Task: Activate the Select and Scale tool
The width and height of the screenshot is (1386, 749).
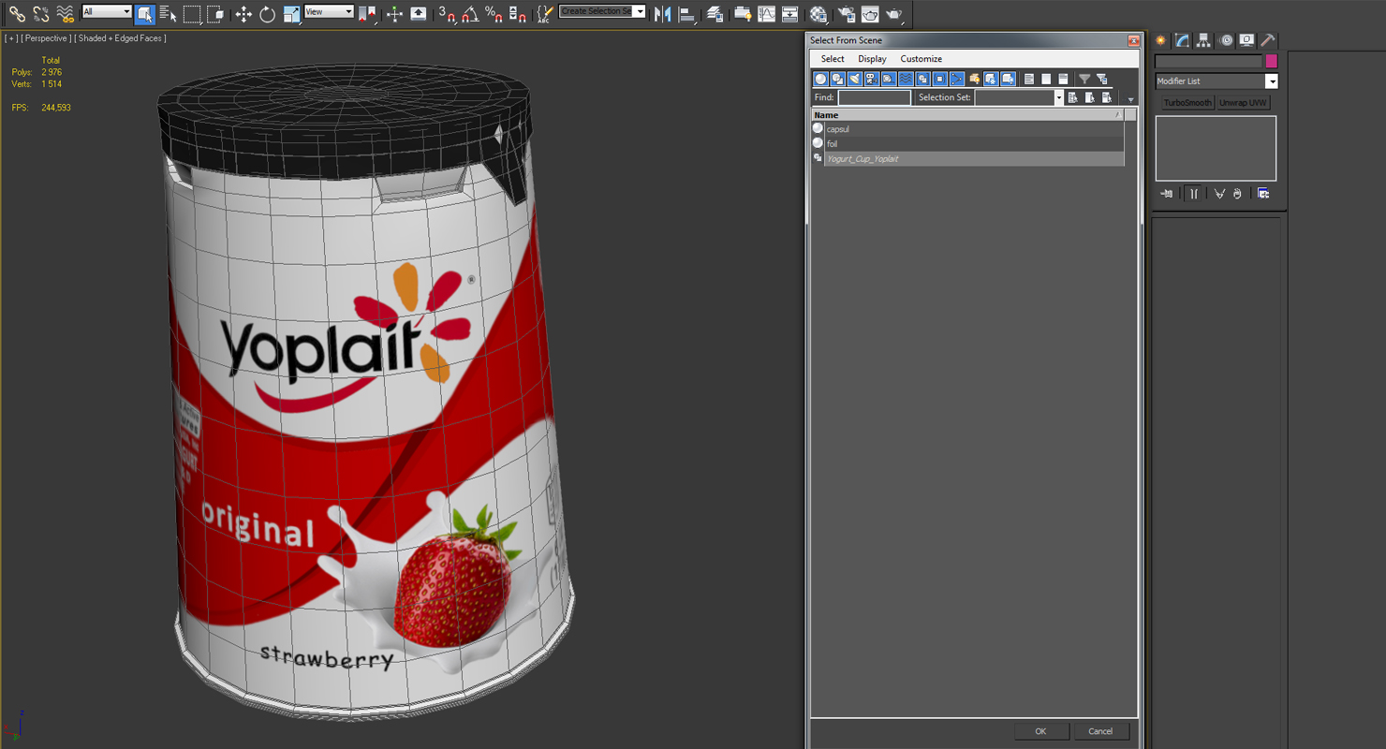Action: point(291,14)
